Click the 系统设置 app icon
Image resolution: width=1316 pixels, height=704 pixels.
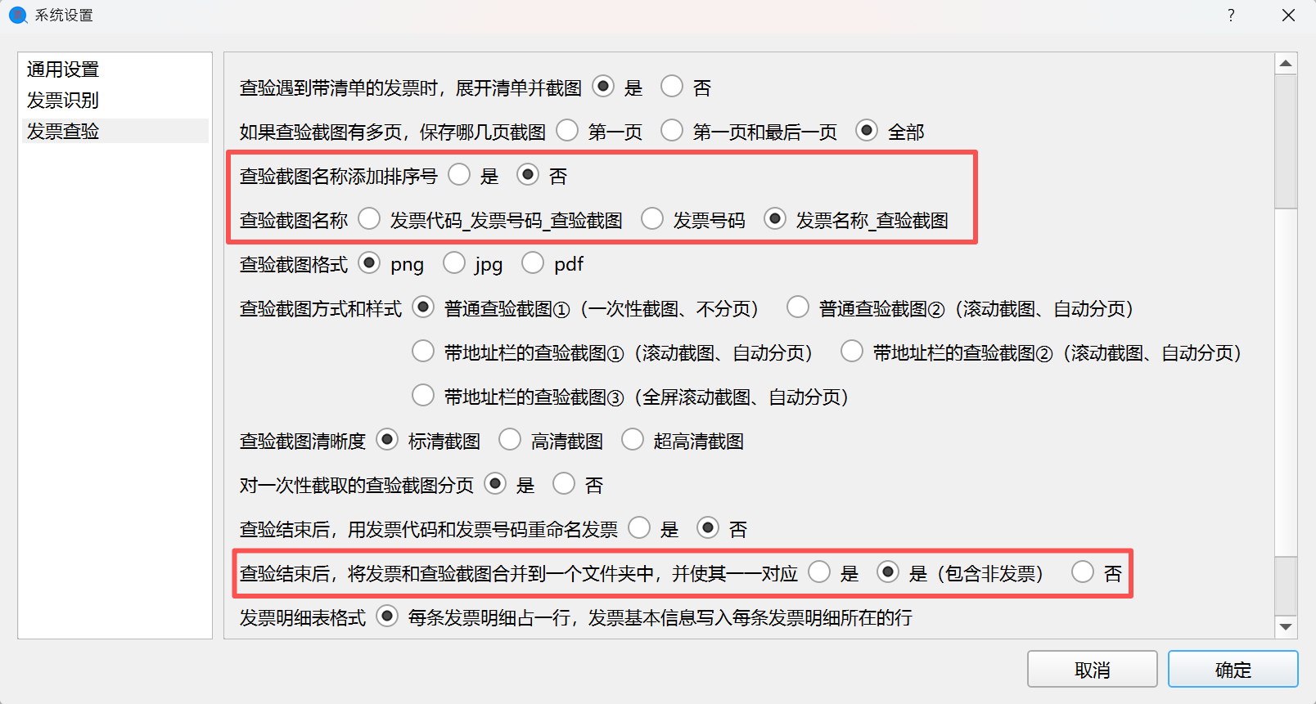click(x=17, y=16)
